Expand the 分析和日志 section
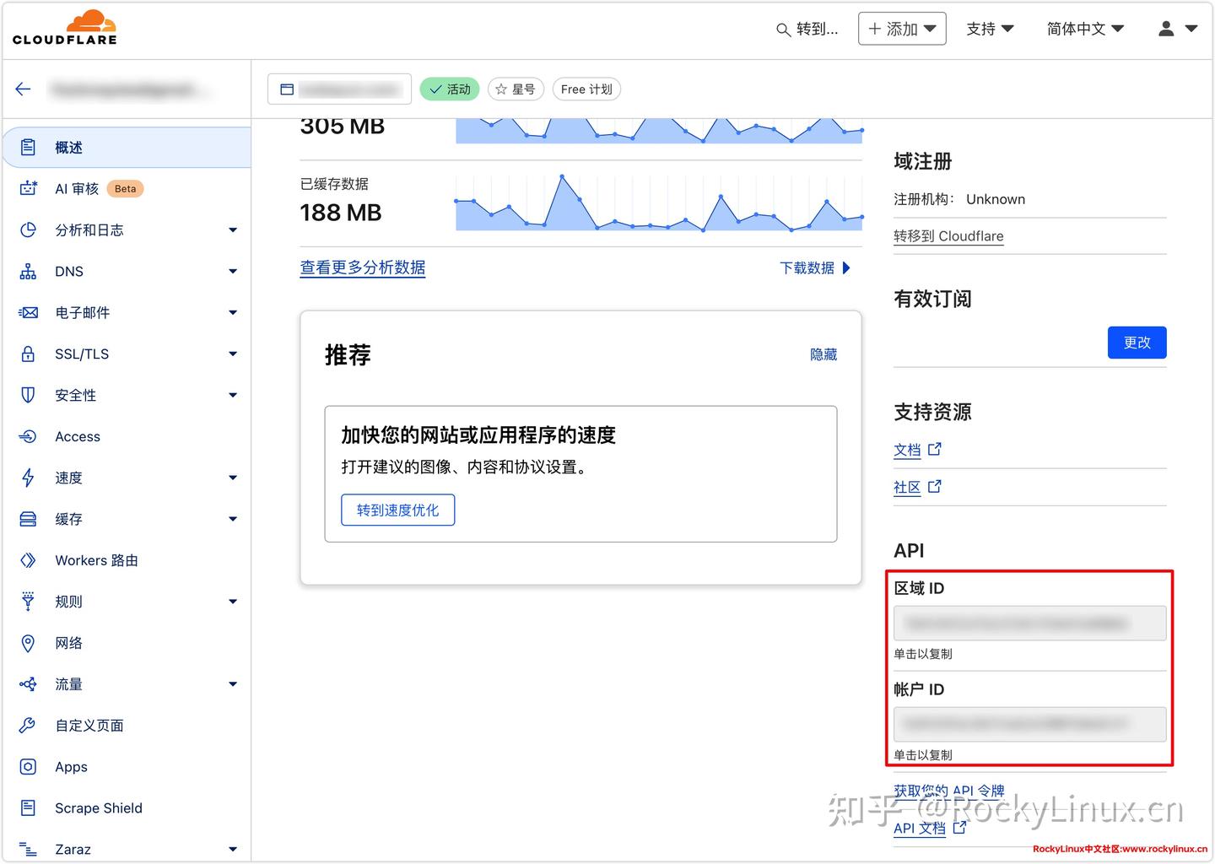This screenshot has height=864, width=1215. coord(89,229)
